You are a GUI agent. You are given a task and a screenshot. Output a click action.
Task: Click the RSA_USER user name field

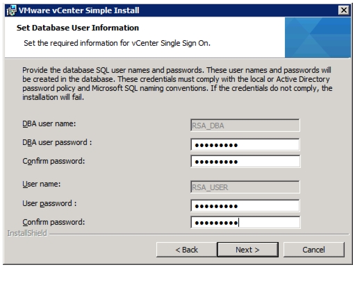[x=245, y=187]
